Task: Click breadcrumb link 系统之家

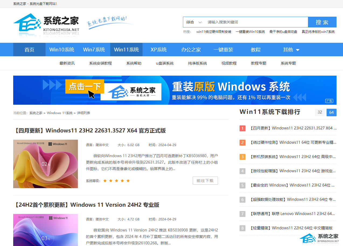Action: [36, 113]
